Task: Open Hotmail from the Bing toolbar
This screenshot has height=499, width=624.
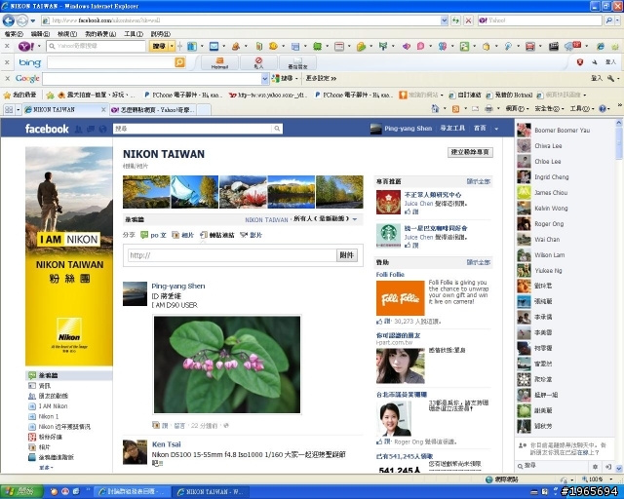Action: pos(219,62)
